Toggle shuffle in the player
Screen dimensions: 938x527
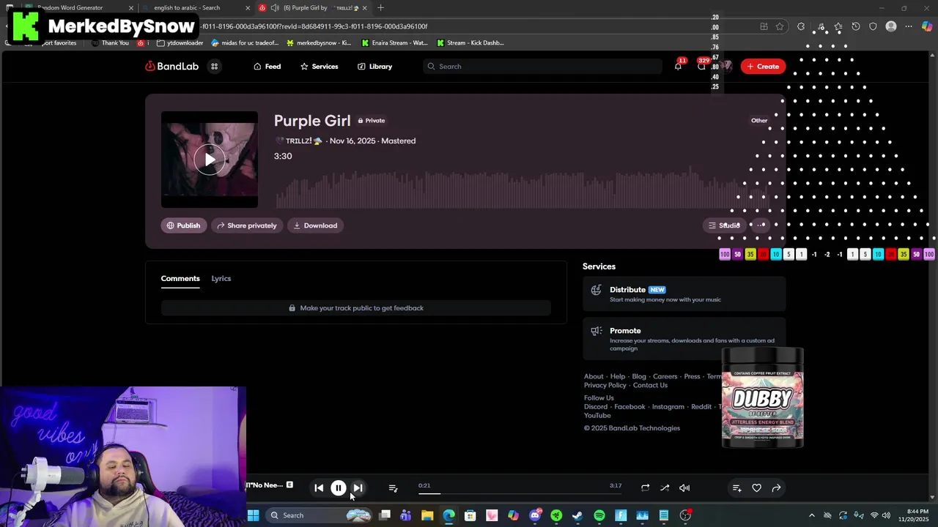(x=665, y=488)
